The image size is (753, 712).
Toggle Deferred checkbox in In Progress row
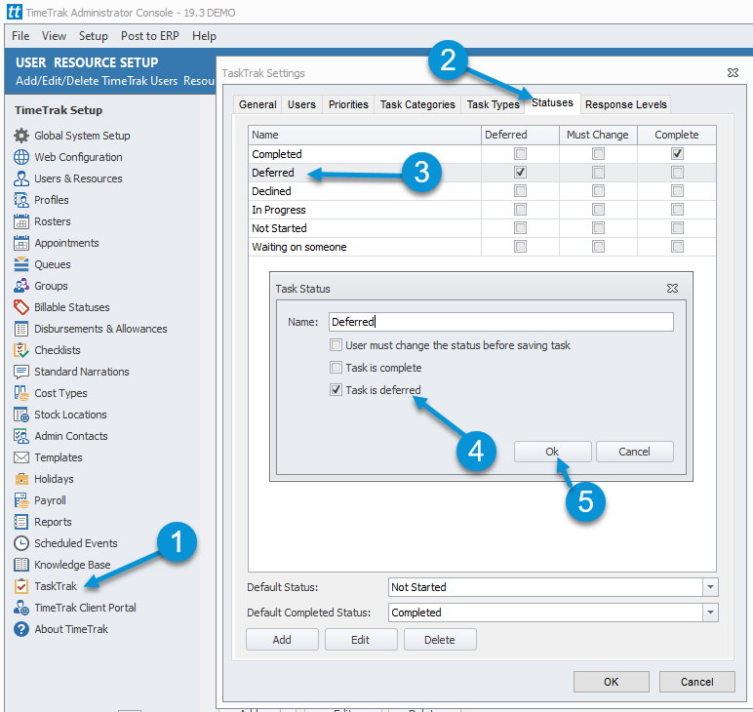[520, 210]
